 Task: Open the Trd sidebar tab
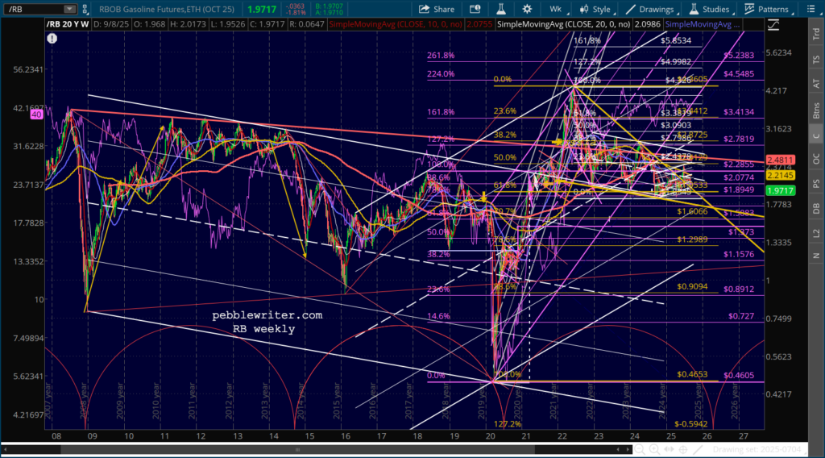(x=816, y=35)
